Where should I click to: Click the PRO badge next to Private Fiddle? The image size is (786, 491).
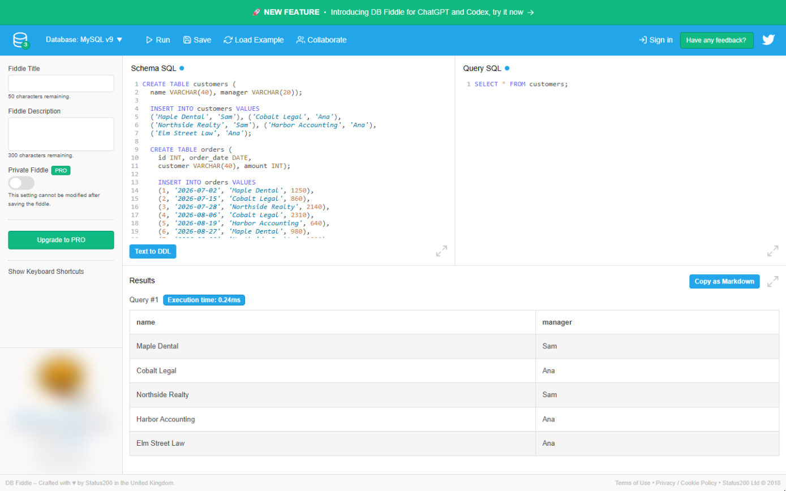click(61, 170)
